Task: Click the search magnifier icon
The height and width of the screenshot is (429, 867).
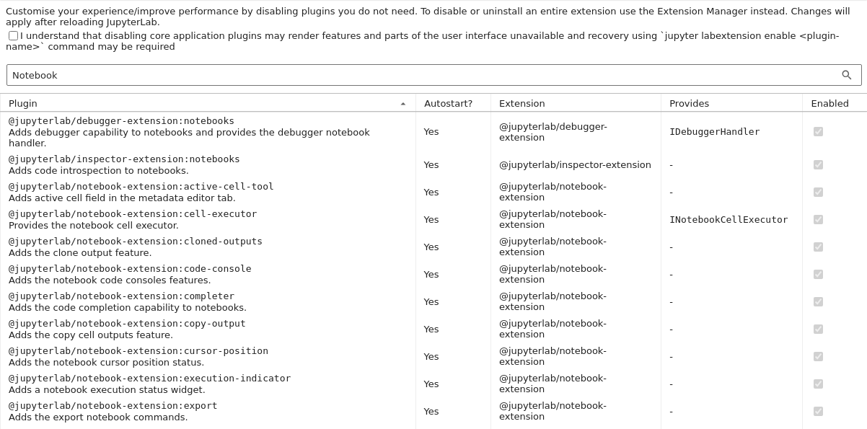Action: click(847, 75)
